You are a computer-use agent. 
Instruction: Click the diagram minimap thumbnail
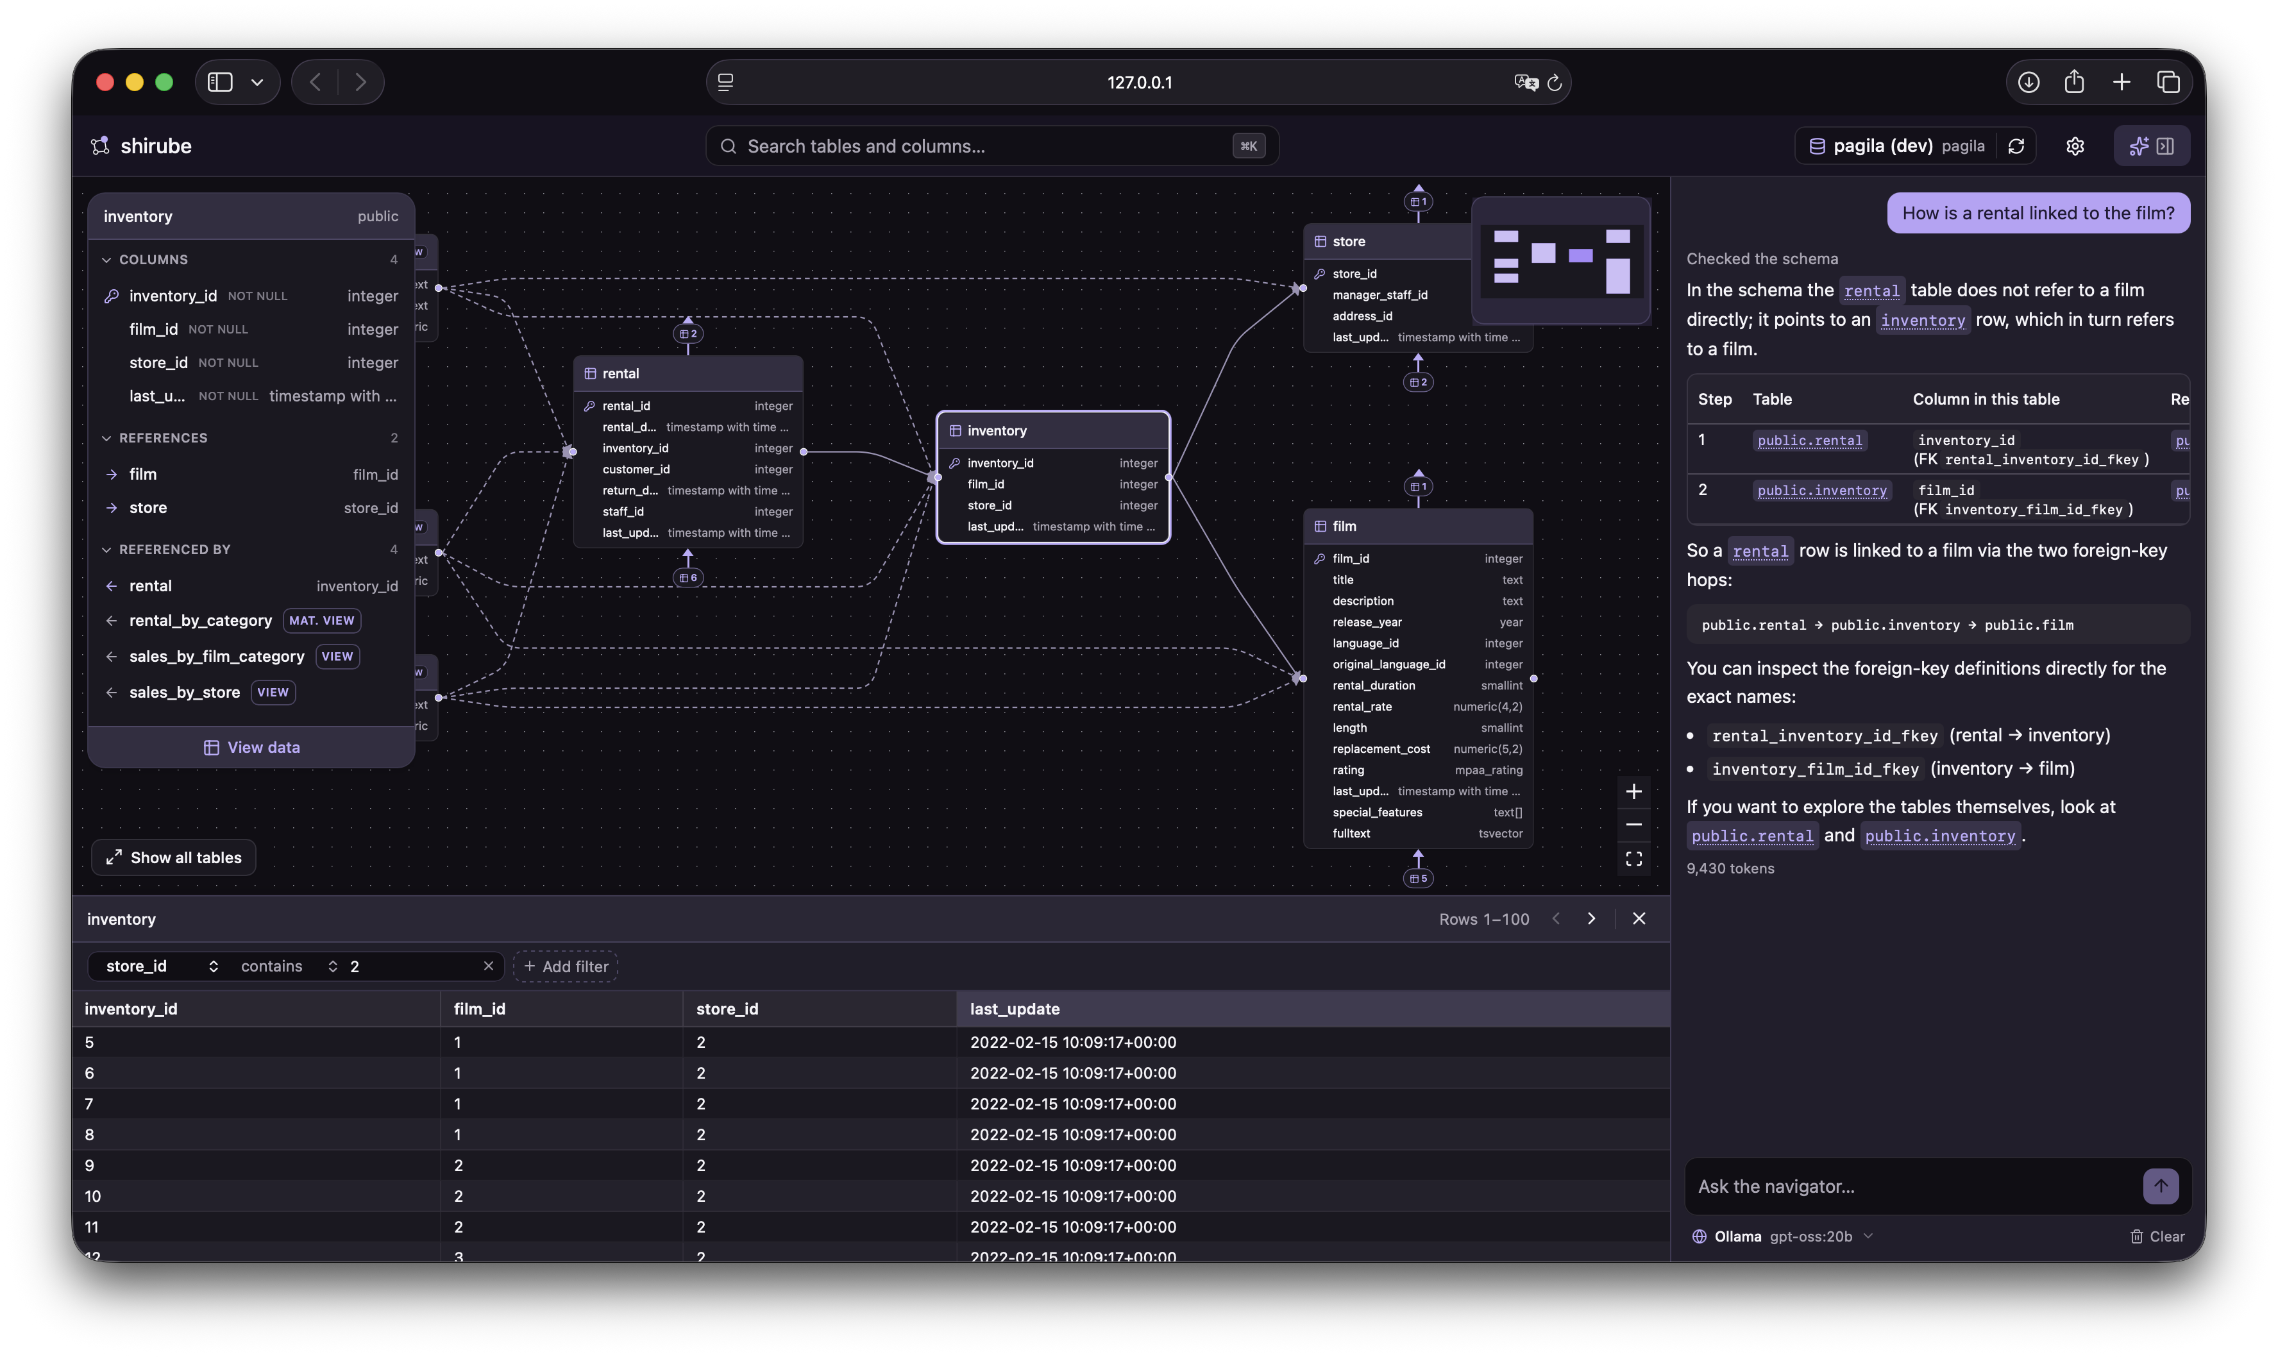click(x=1560, y=262)
